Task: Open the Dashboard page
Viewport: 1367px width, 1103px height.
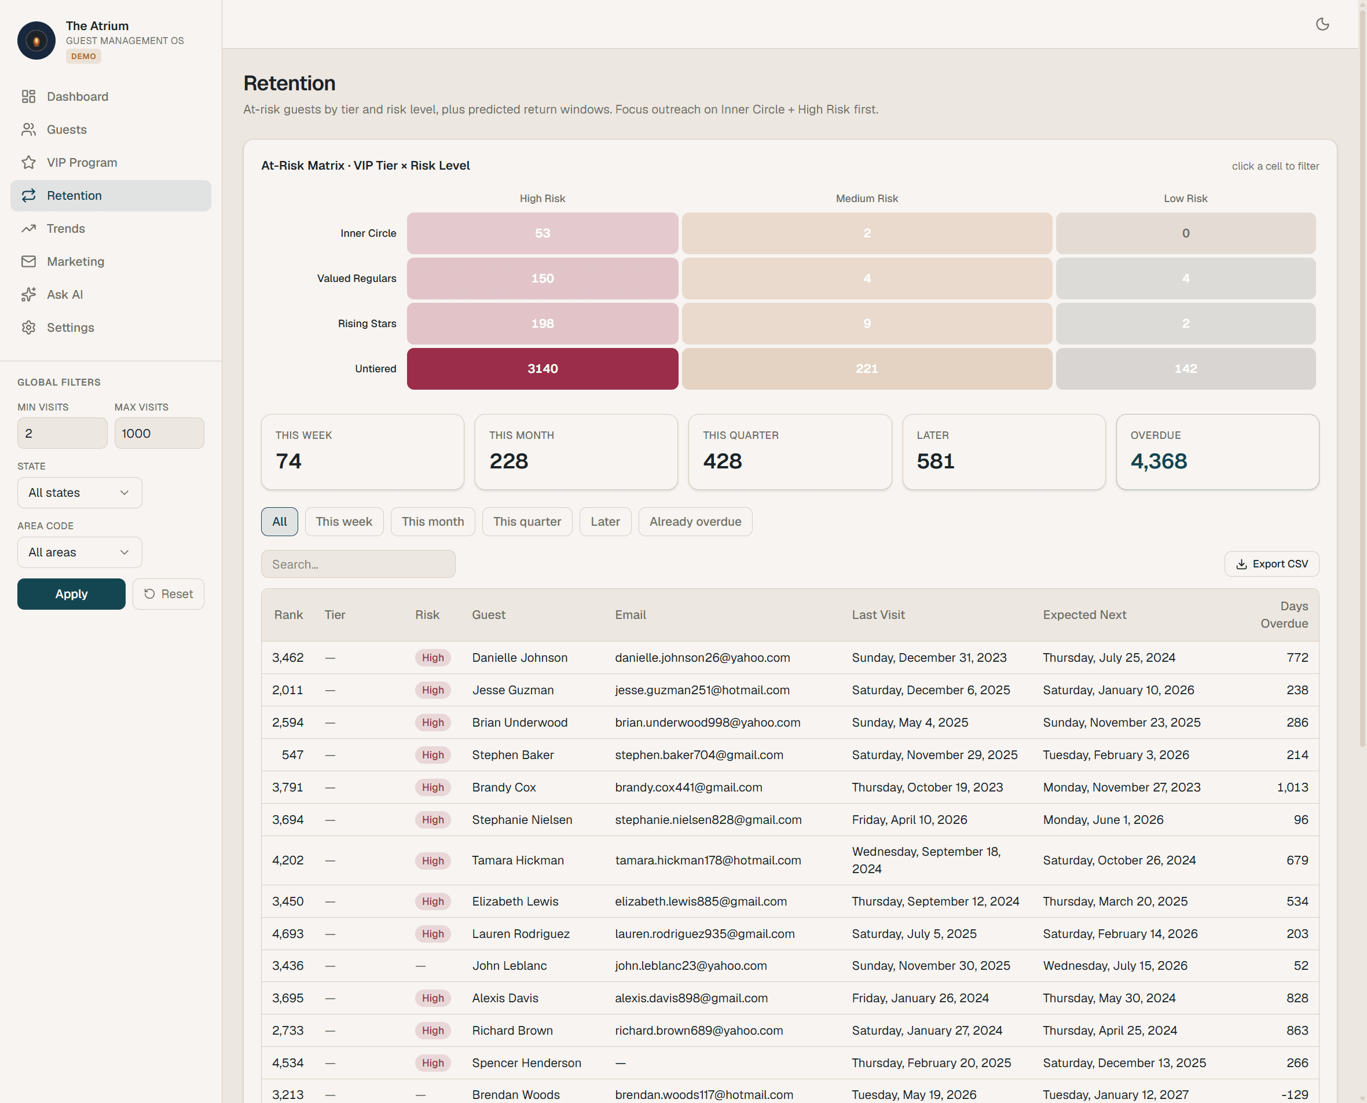Action: click(x=111, y=97)
